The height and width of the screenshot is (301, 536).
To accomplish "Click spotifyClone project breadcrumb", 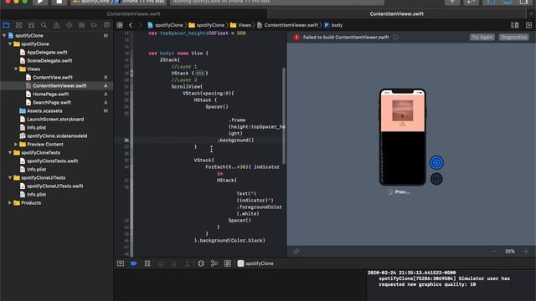I will coord(165,25).
